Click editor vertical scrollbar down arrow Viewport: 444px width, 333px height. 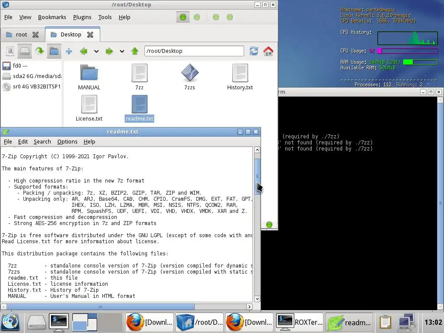[x=257, y=299]
